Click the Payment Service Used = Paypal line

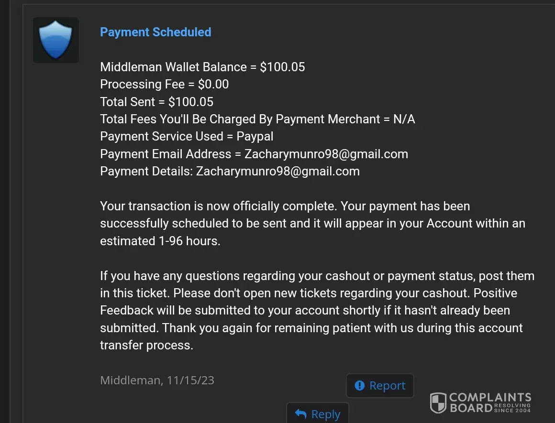[187, 136]
